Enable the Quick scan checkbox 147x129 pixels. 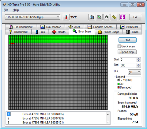click(119, 46)
